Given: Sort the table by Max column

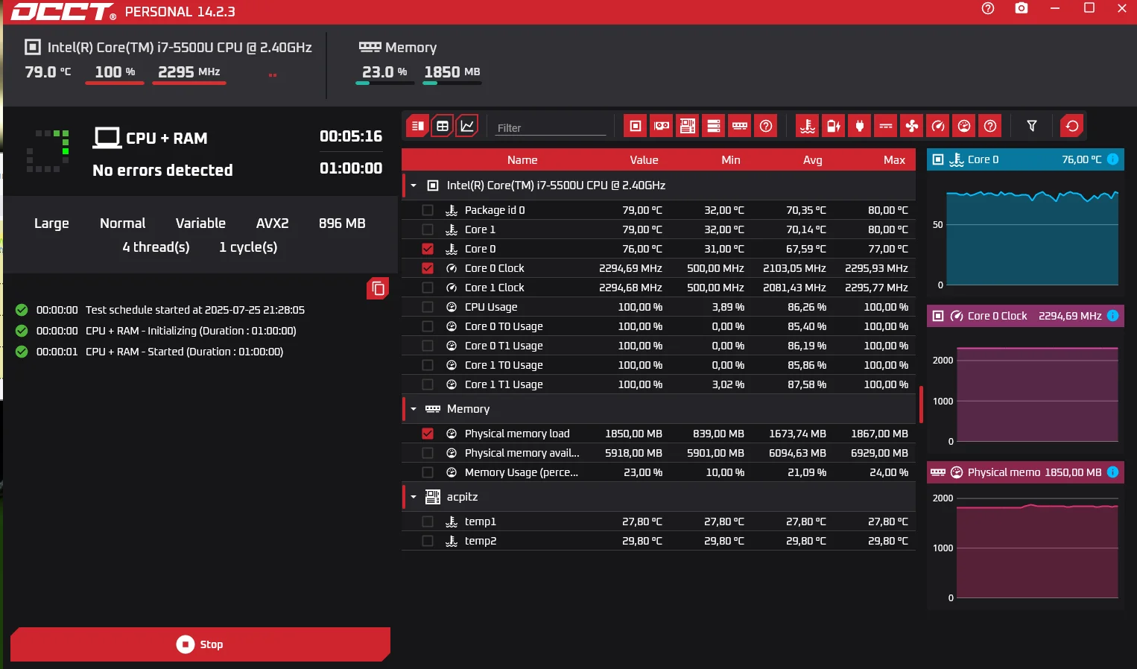Looking at the screenshot, I should point(894,160).
